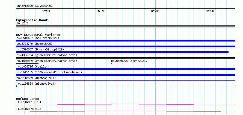Open the PLCB1|NM_182734 gene label
Image resolution: width=243 pixels, height=115 pixels.
(29, 102)
